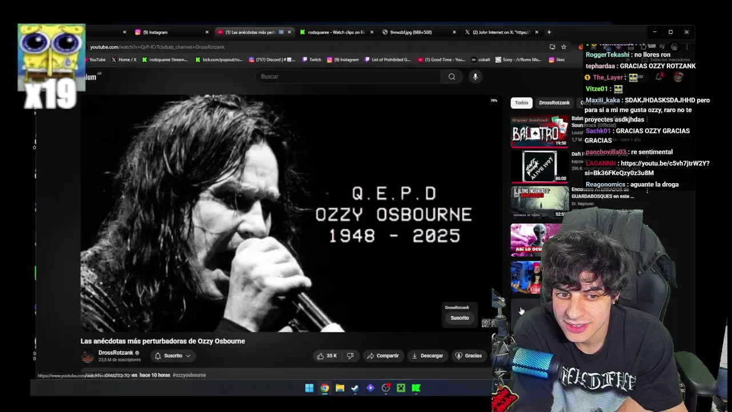Click username Reagonomics in chat
This screenshot has width=732, height=412.
605,184
